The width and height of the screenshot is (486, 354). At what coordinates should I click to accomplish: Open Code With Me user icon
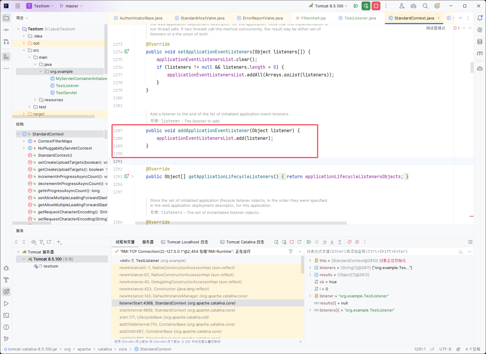point(402,6)
